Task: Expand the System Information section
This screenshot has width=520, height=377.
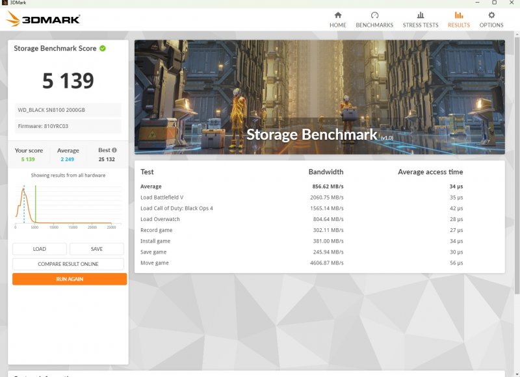Action: point(39,374)
